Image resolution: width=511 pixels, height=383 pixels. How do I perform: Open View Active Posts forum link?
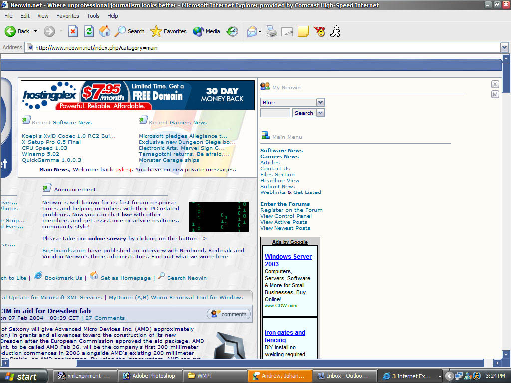pos(284,222)
